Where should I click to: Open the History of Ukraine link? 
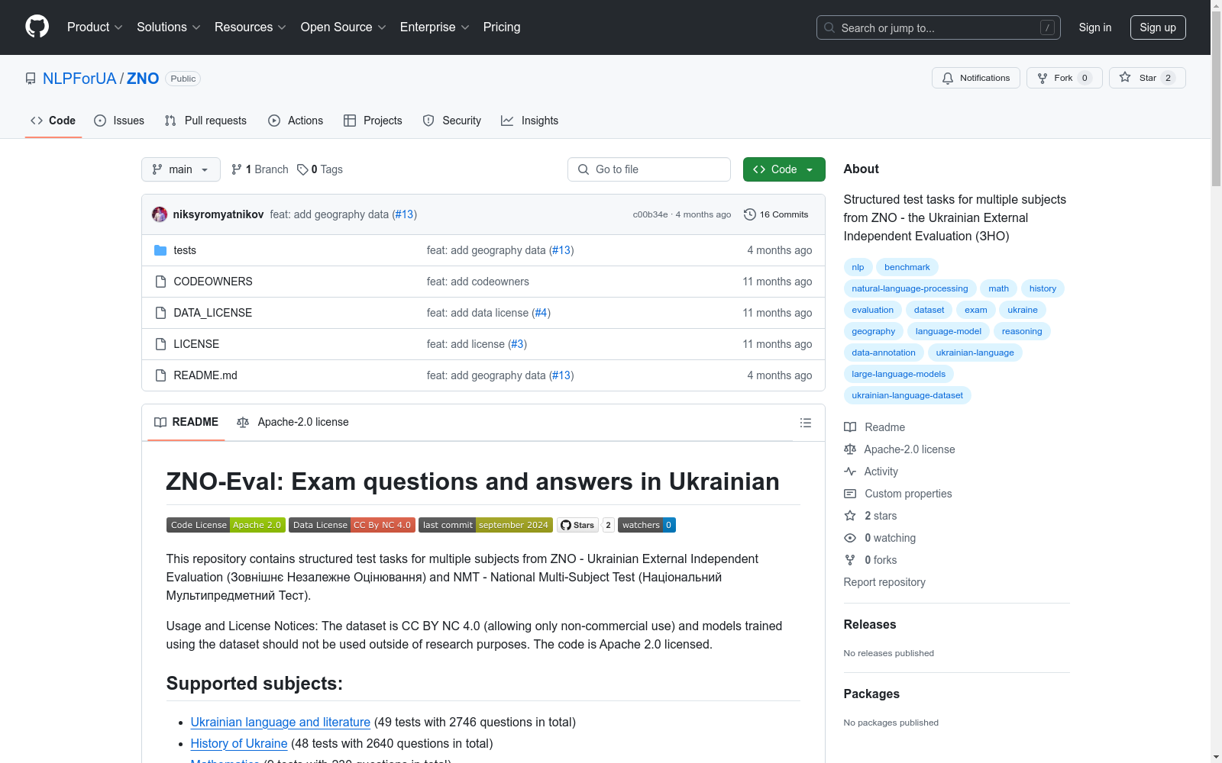pyautogui.click(x=239, y=743)
